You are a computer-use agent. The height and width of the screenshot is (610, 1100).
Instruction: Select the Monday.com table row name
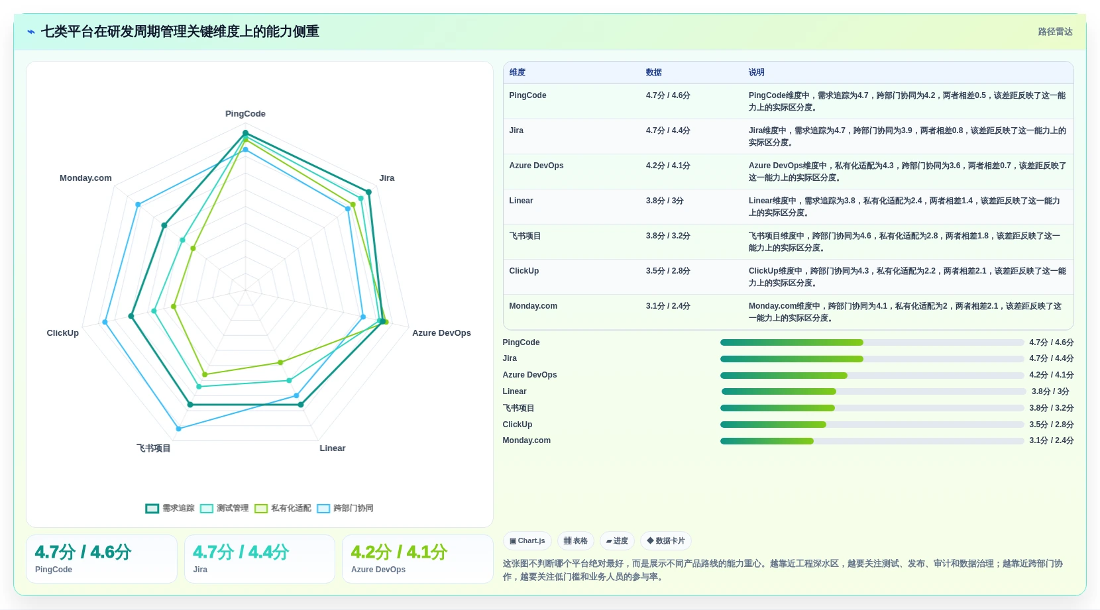pyautogui.click(x=533, y=306)
